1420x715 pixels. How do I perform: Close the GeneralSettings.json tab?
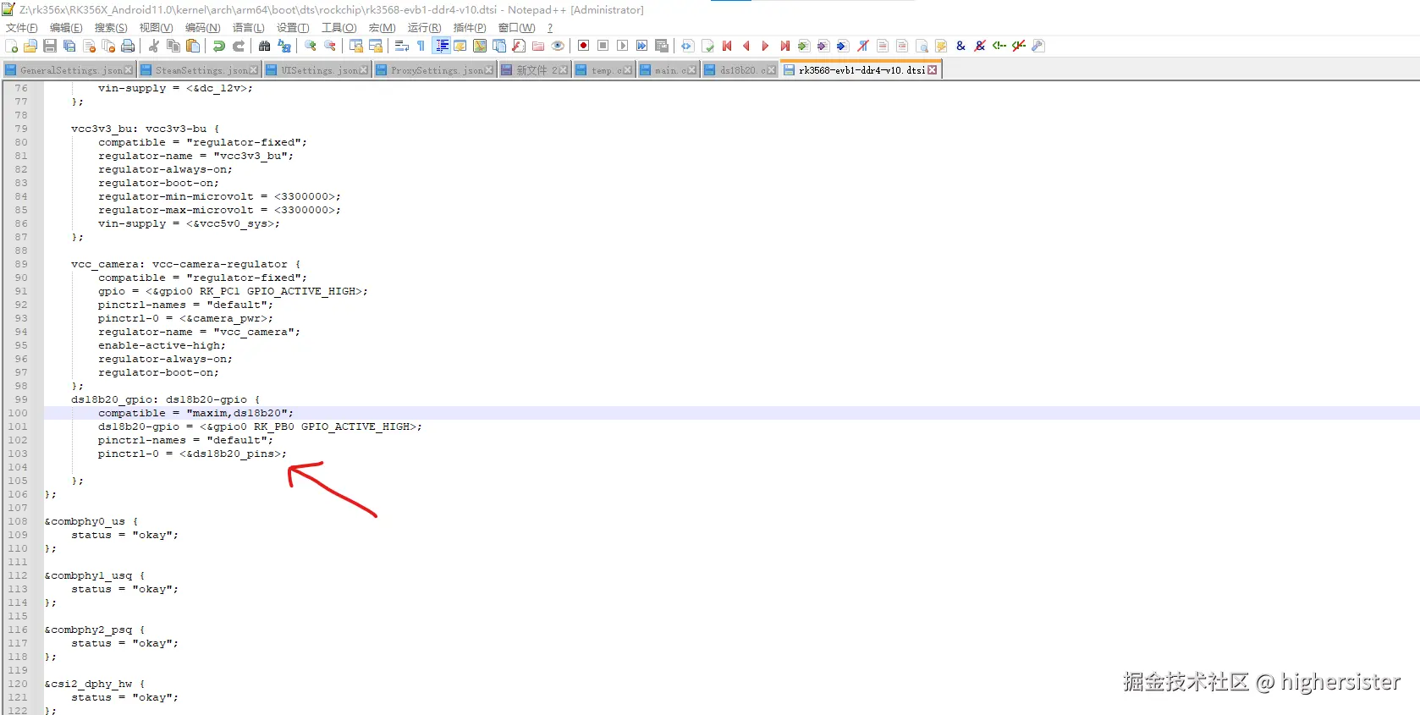129,70
